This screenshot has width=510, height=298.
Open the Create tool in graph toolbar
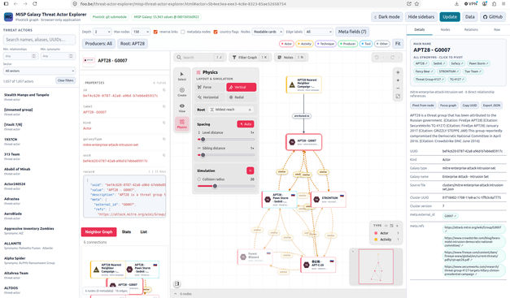pyautogui.click(x=182, y=92)
